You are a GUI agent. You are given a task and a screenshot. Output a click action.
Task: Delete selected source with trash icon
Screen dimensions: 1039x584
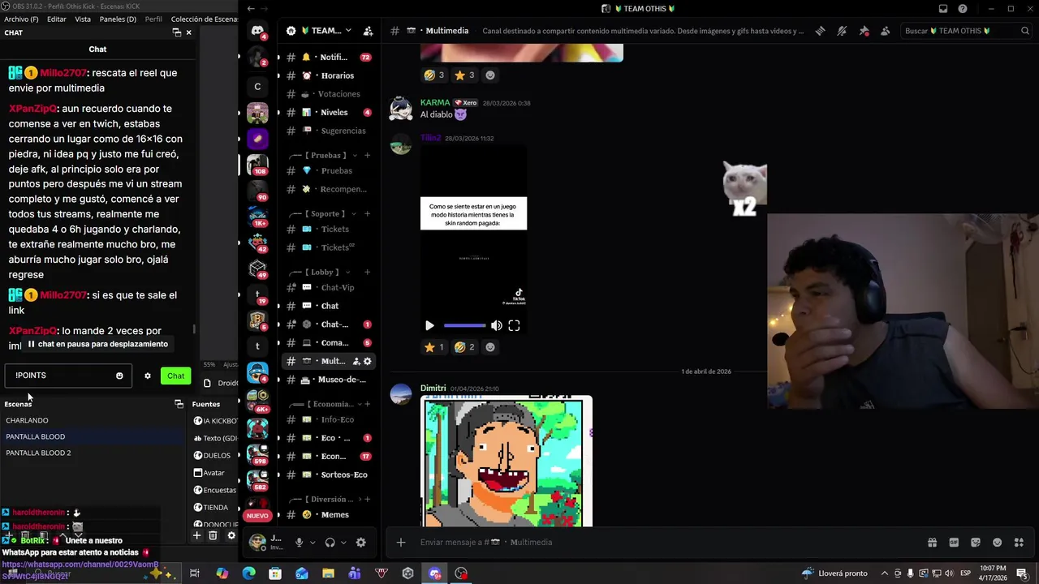point(213,535)
